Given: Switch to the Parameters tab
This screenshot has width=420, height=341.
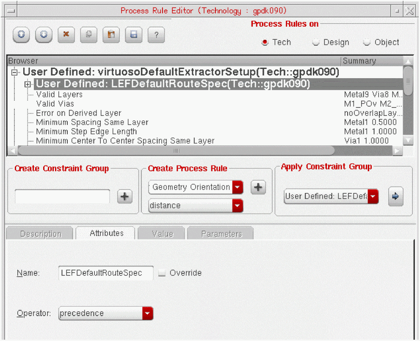Looking at the screenshot, I should pyautogui.click(x=221, y=234).
